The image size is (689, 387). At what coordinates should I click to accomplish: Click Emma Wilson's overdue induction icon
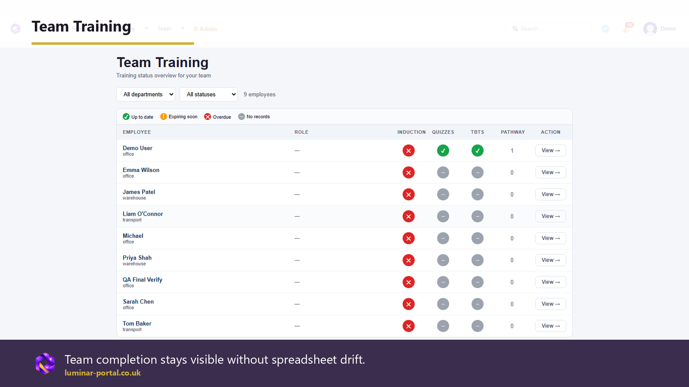point(408,172)
